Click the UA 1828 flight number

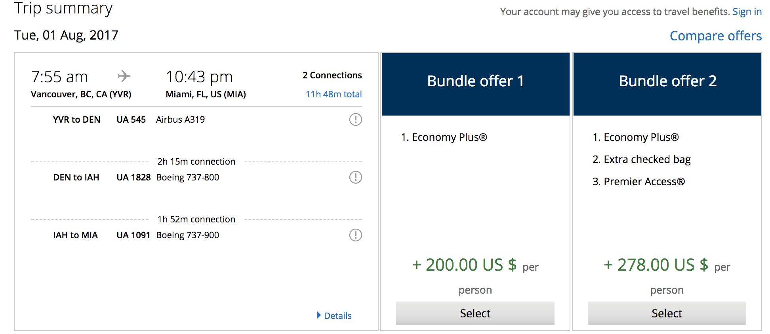point(133,177)
